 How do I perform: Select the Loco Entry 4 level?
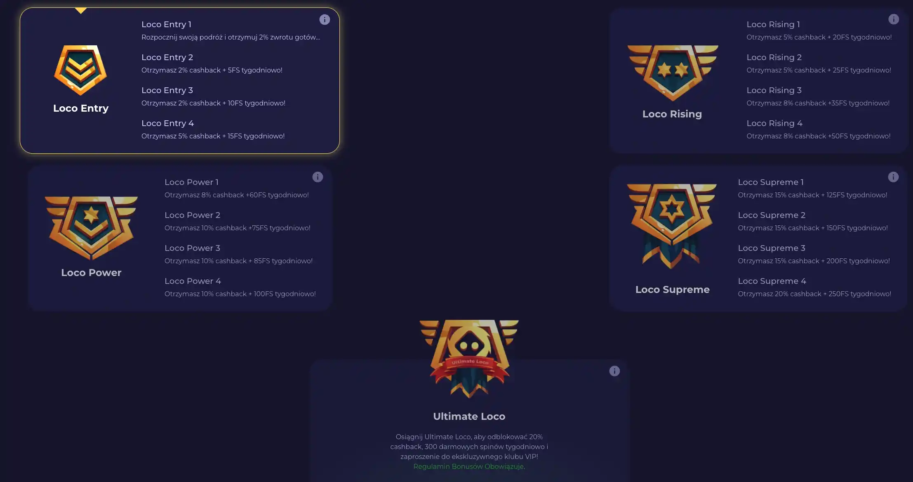click(x=213, y=129)
